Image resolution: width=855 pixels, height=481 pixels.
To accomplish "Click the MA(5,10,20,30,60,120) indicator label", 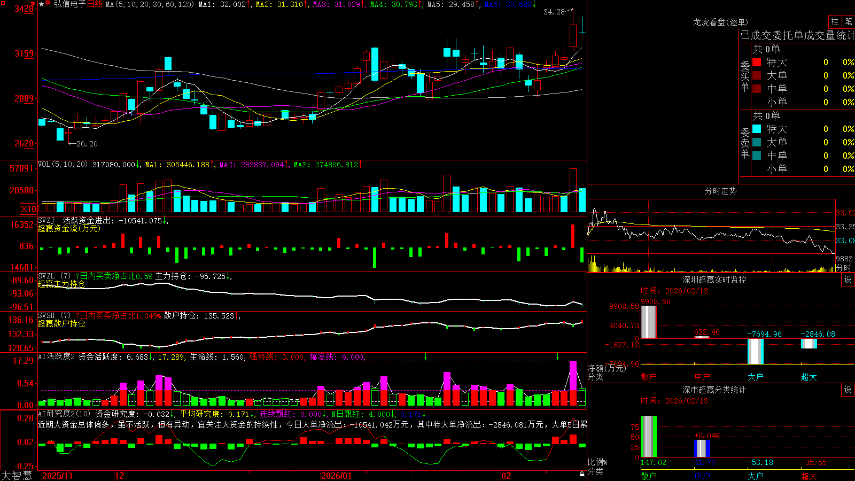I will pyautogui.click(x=150, y=4).
